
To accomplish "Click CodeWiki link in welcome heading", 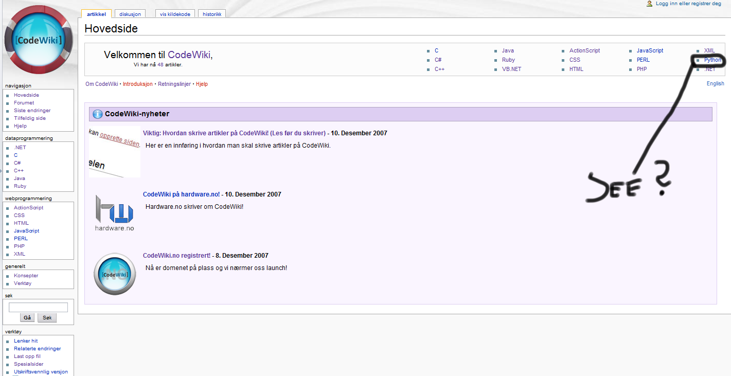I will pyautogui.click(x=189, y=55).
